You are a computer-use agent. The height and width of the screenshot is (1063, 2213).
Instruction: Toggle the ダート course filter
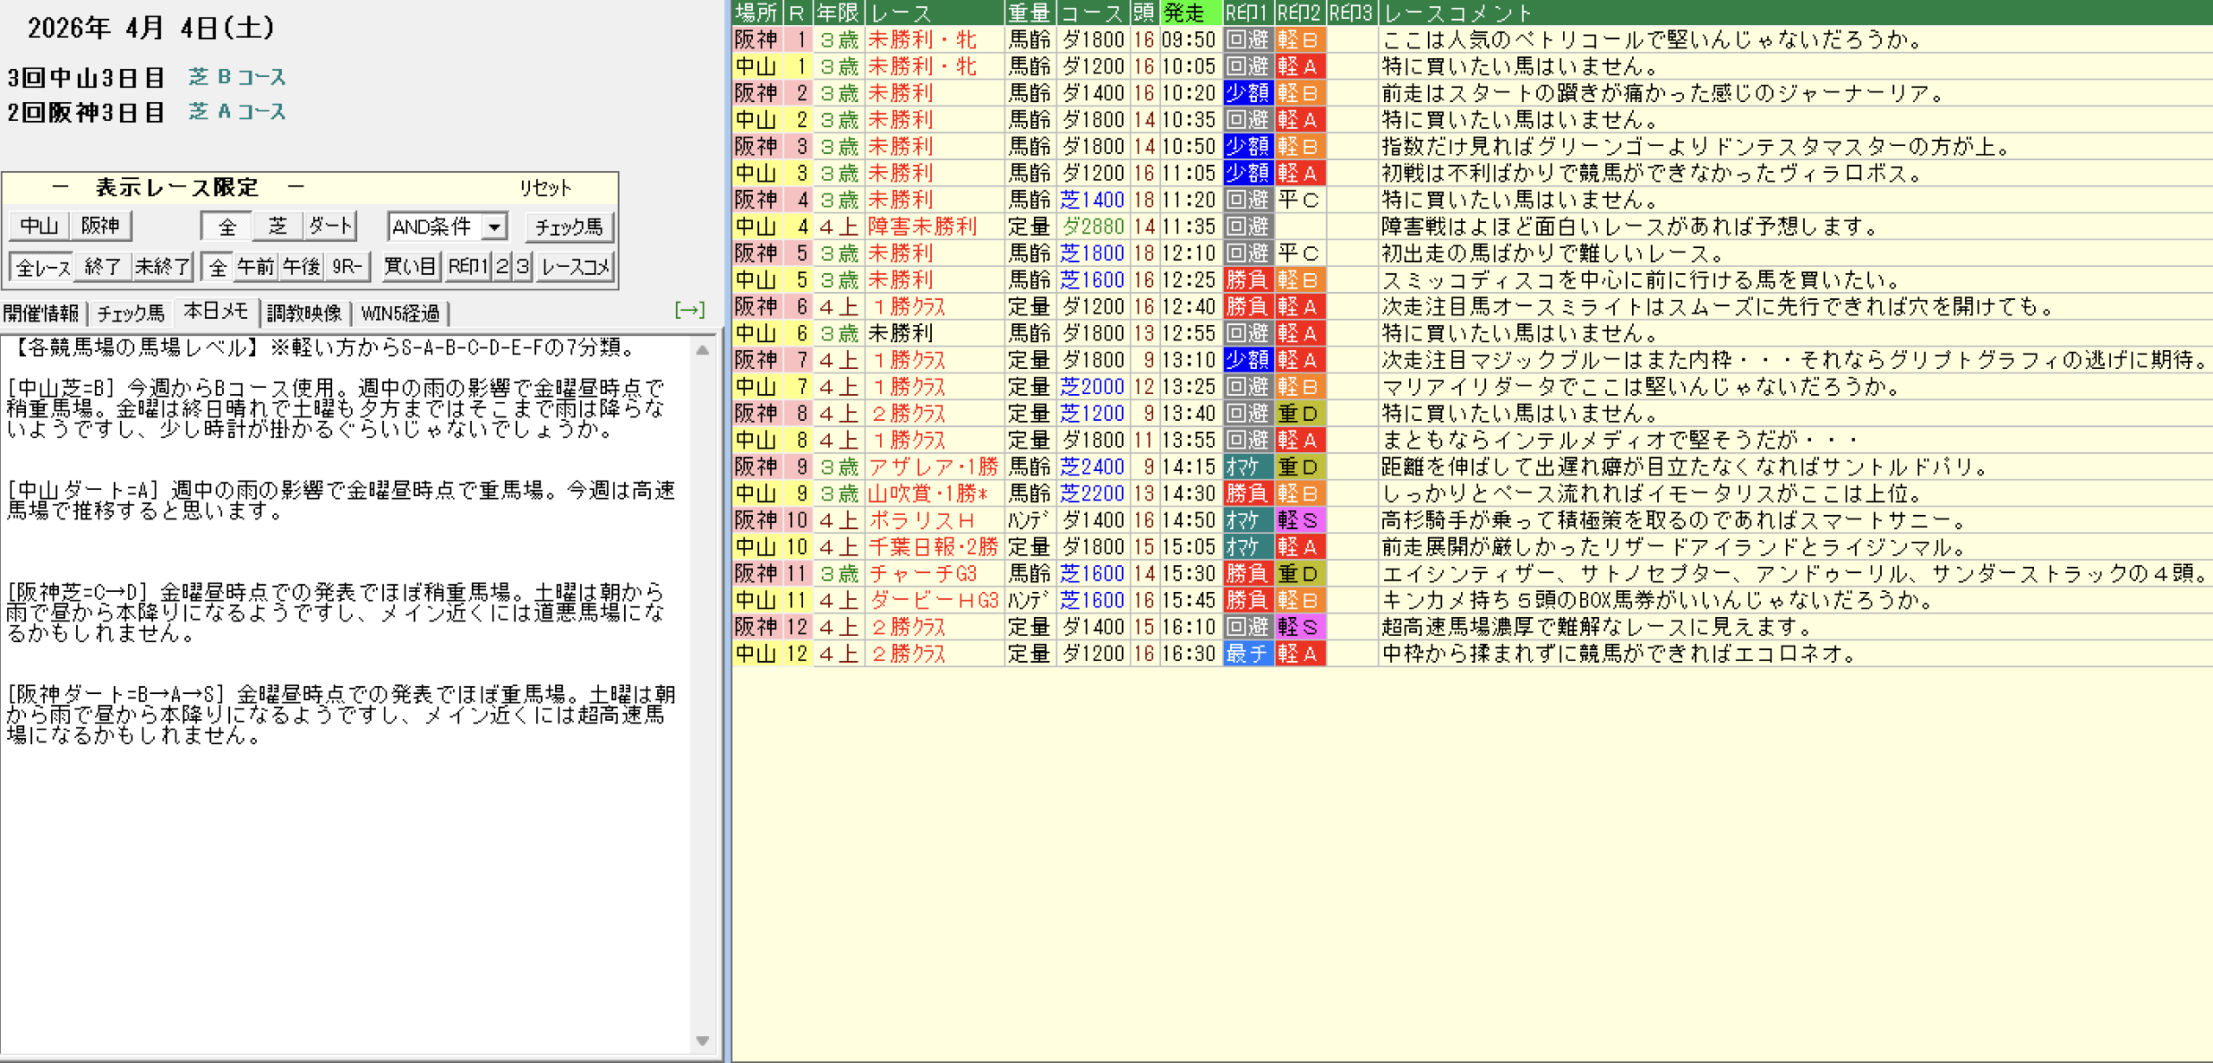coord(330,226)
